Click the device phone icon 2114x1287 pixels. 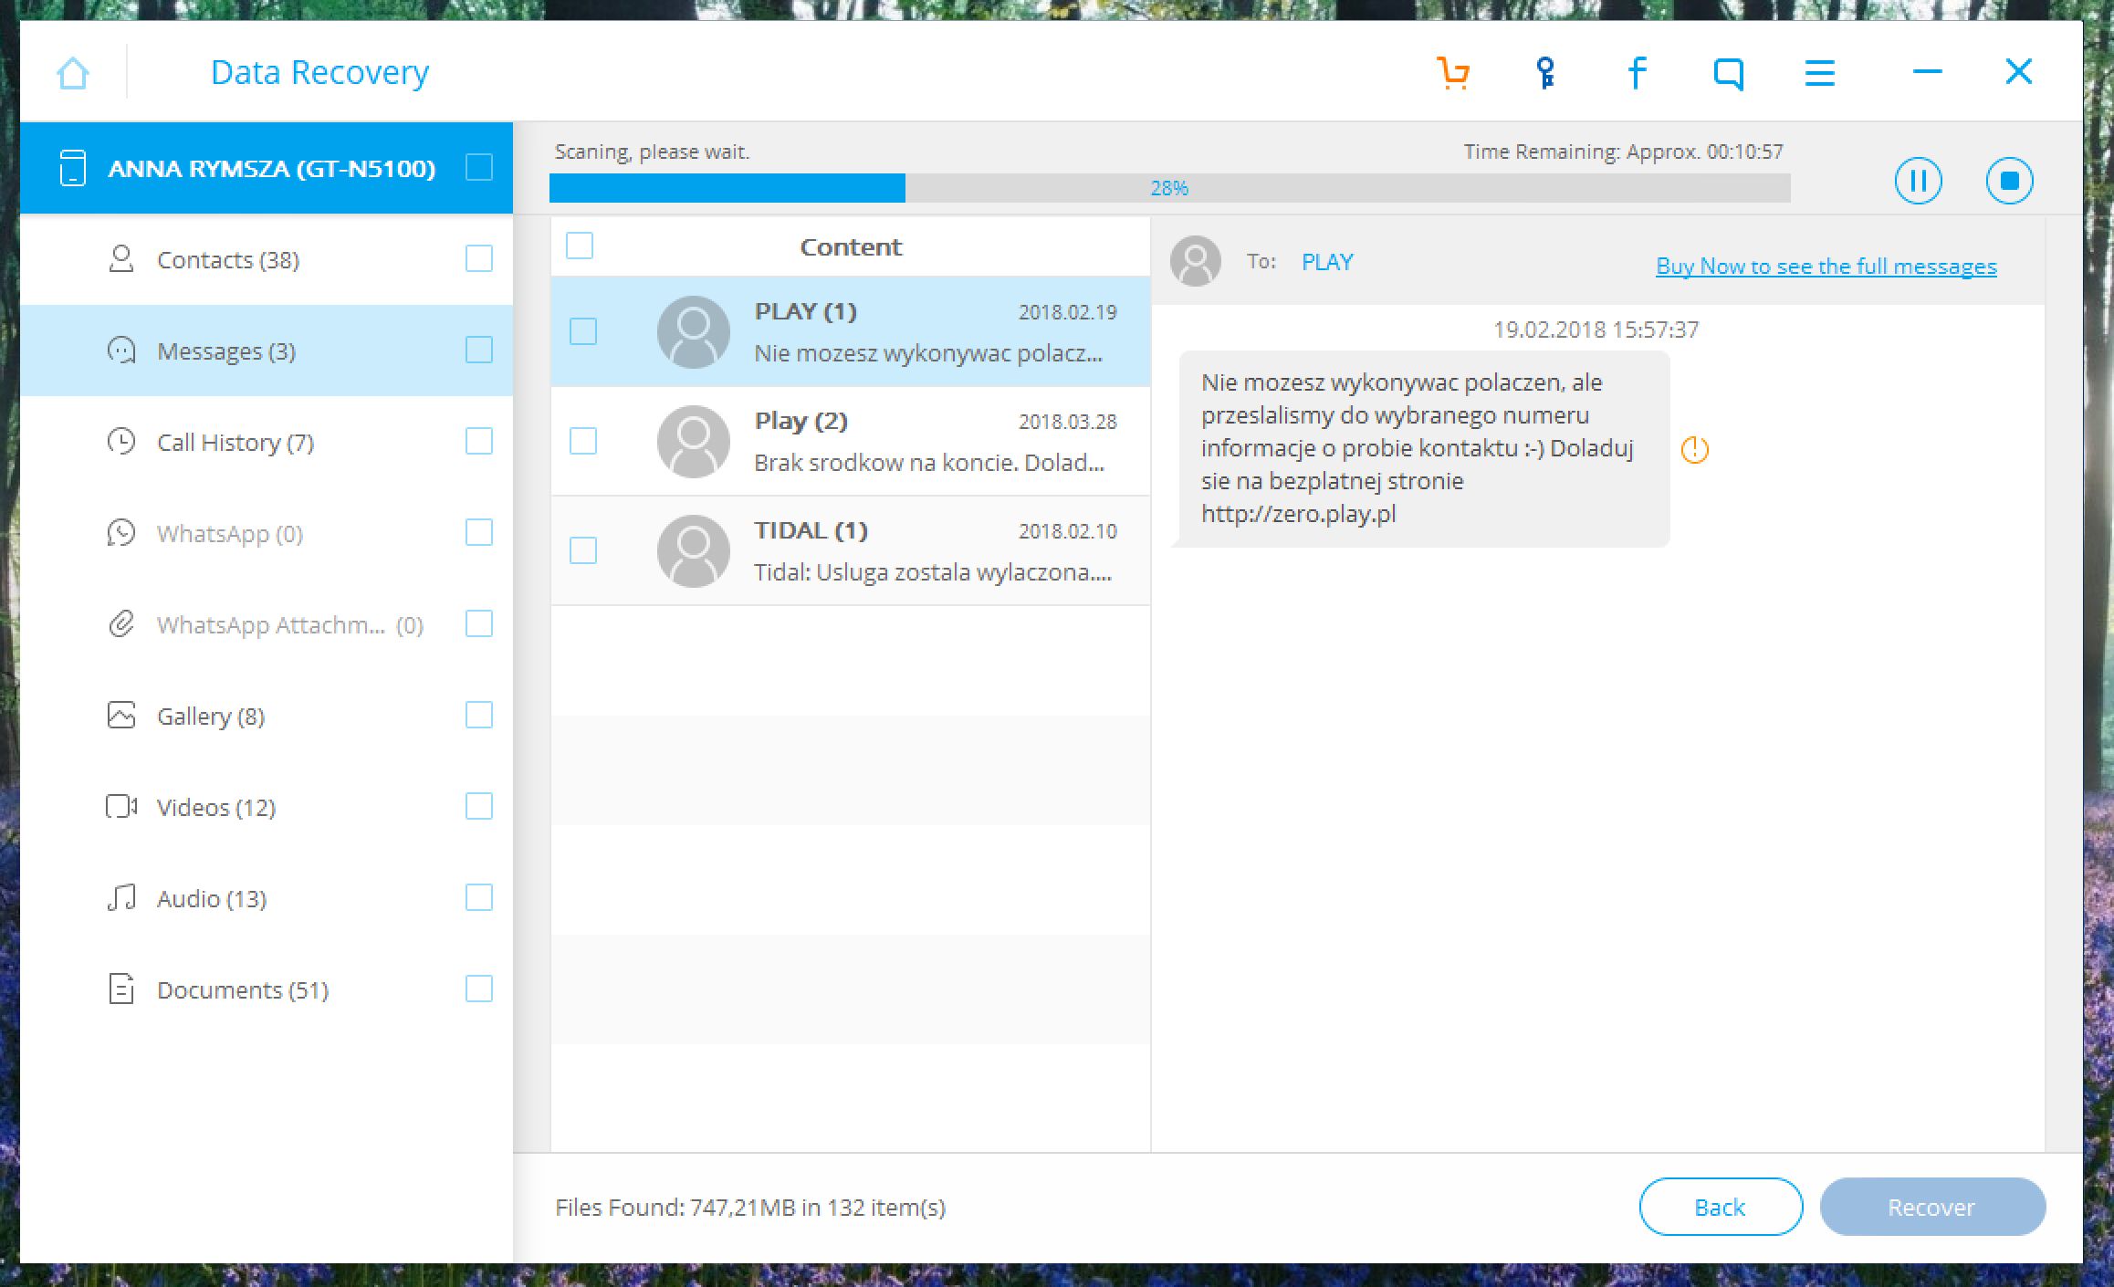coord(73,168)
